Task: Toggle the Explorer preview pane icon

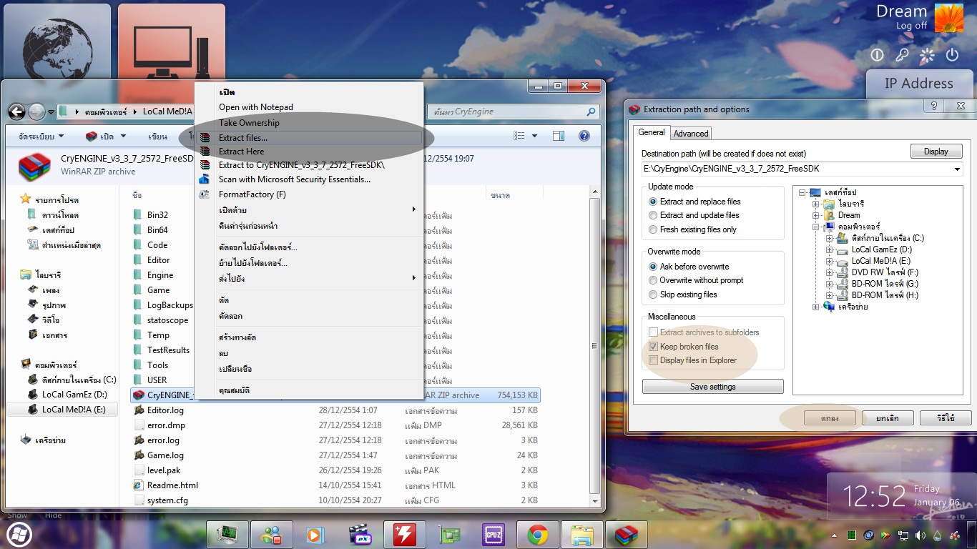Action: tap(559, 136)
